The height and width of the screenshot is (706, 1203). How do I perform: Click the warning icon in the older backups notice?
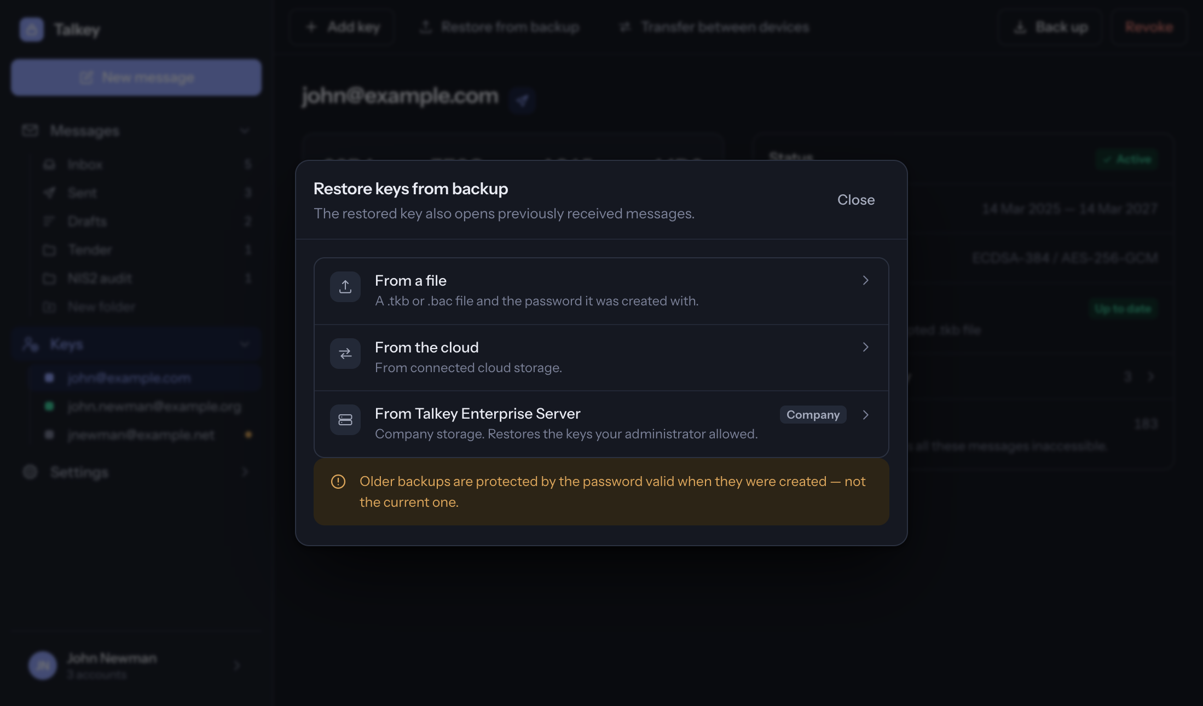point(338,482)
